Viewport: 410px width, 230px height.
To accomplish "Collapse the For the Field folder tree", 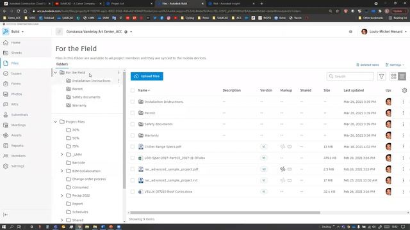I will click(56, 72).
